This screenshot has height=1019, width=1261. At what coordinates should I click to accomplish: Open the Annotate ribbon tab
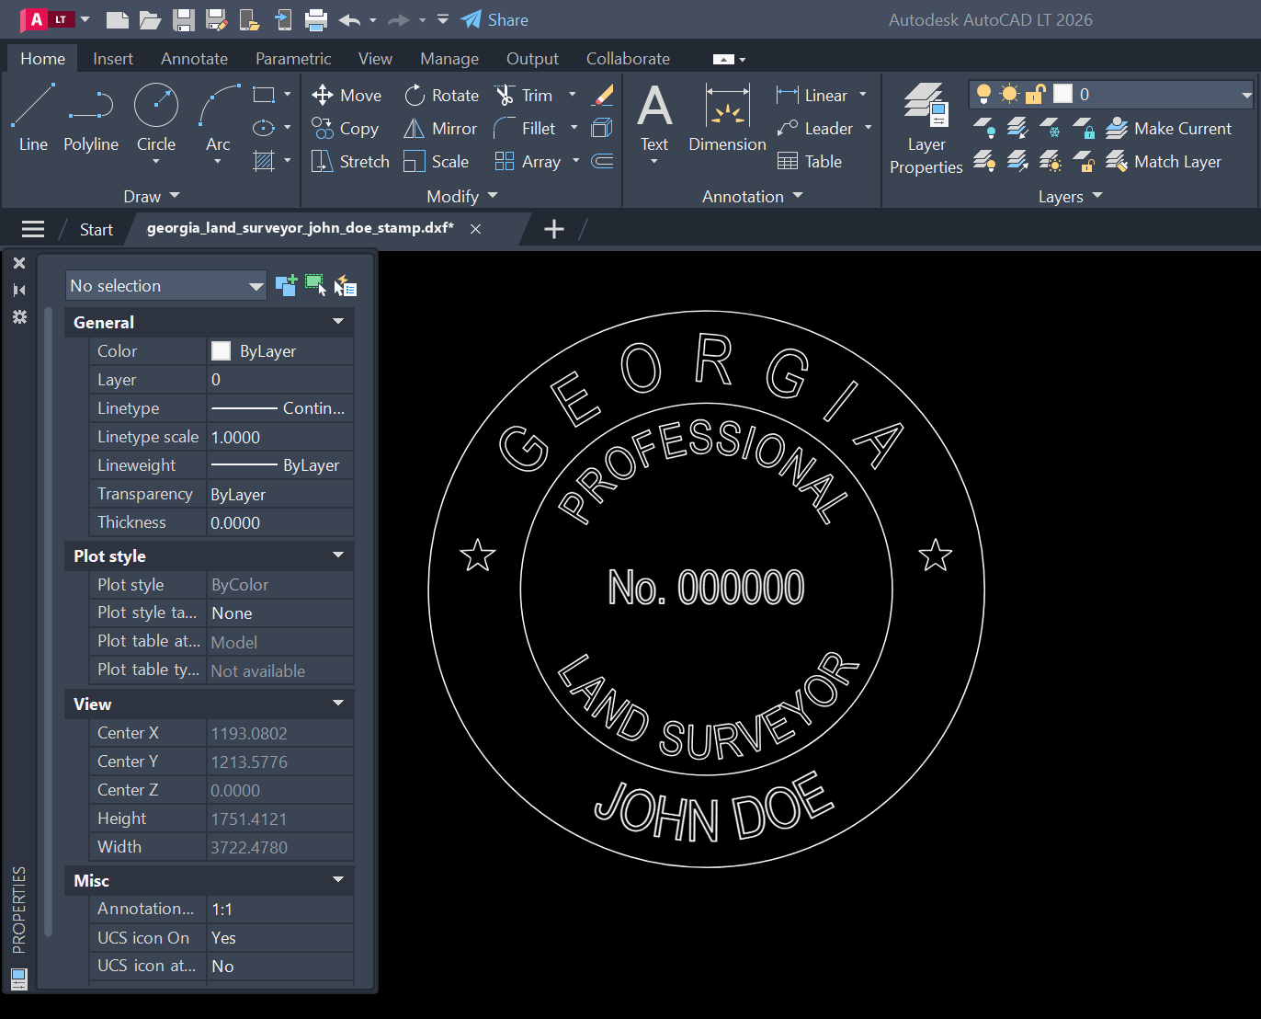coord(194,58)
